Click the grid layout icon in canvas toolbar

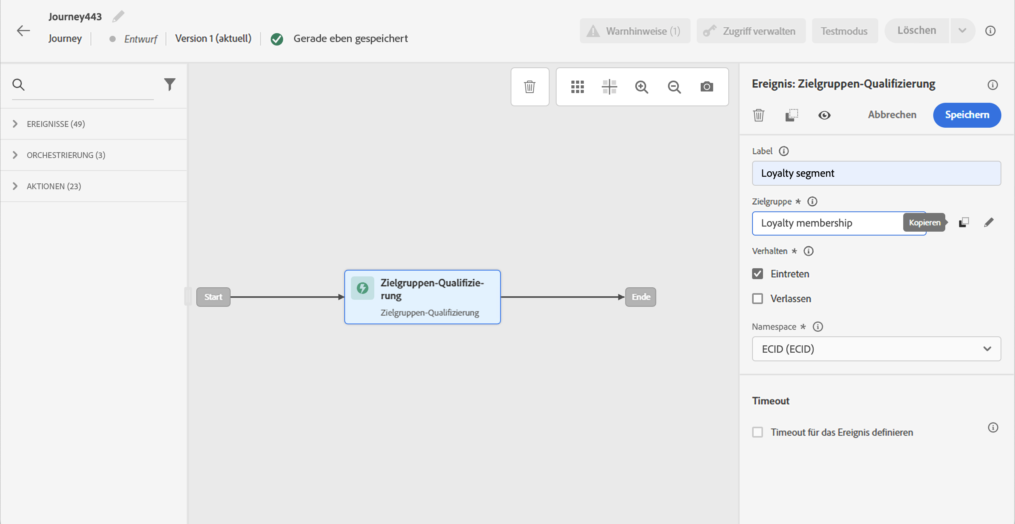click(577, 86)
